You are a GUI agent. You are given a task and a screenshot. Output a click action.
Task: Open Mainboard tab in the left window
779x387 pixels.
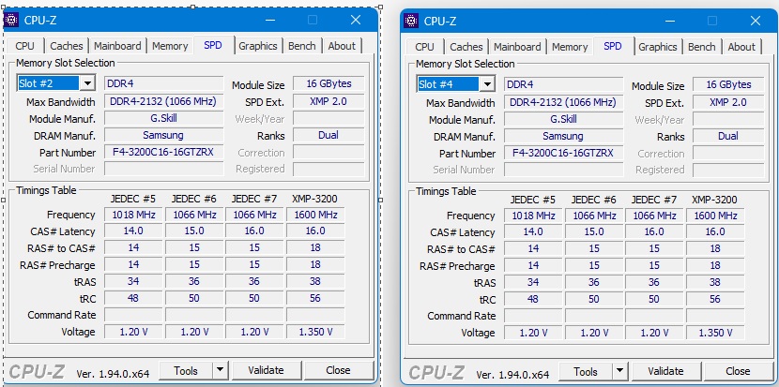coord(117,46)
